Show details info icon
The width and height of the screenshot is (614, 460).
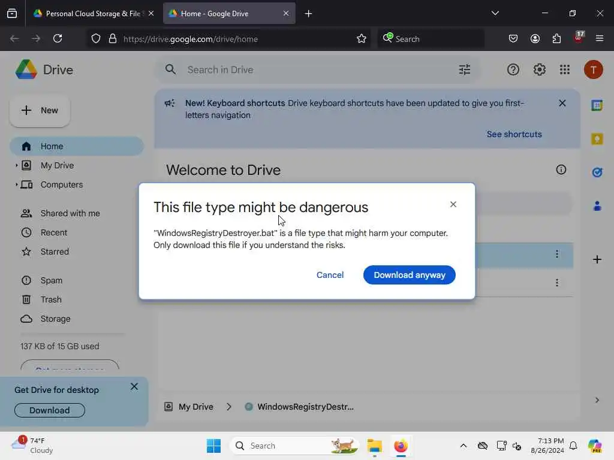[x=561, y=170]
